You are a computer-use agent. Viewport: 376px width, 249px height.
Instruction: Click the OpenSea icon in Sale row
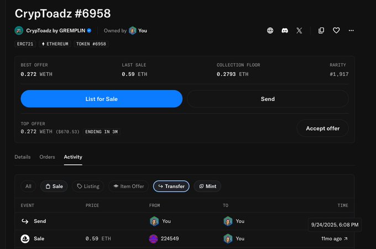25,239
